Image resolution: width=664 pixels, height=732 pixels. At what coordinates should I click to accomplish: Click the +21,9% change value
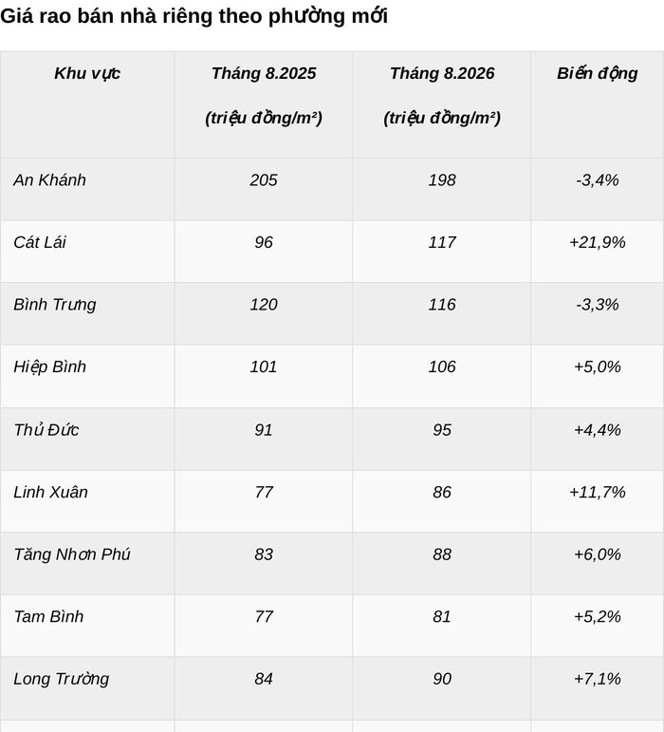598,242
